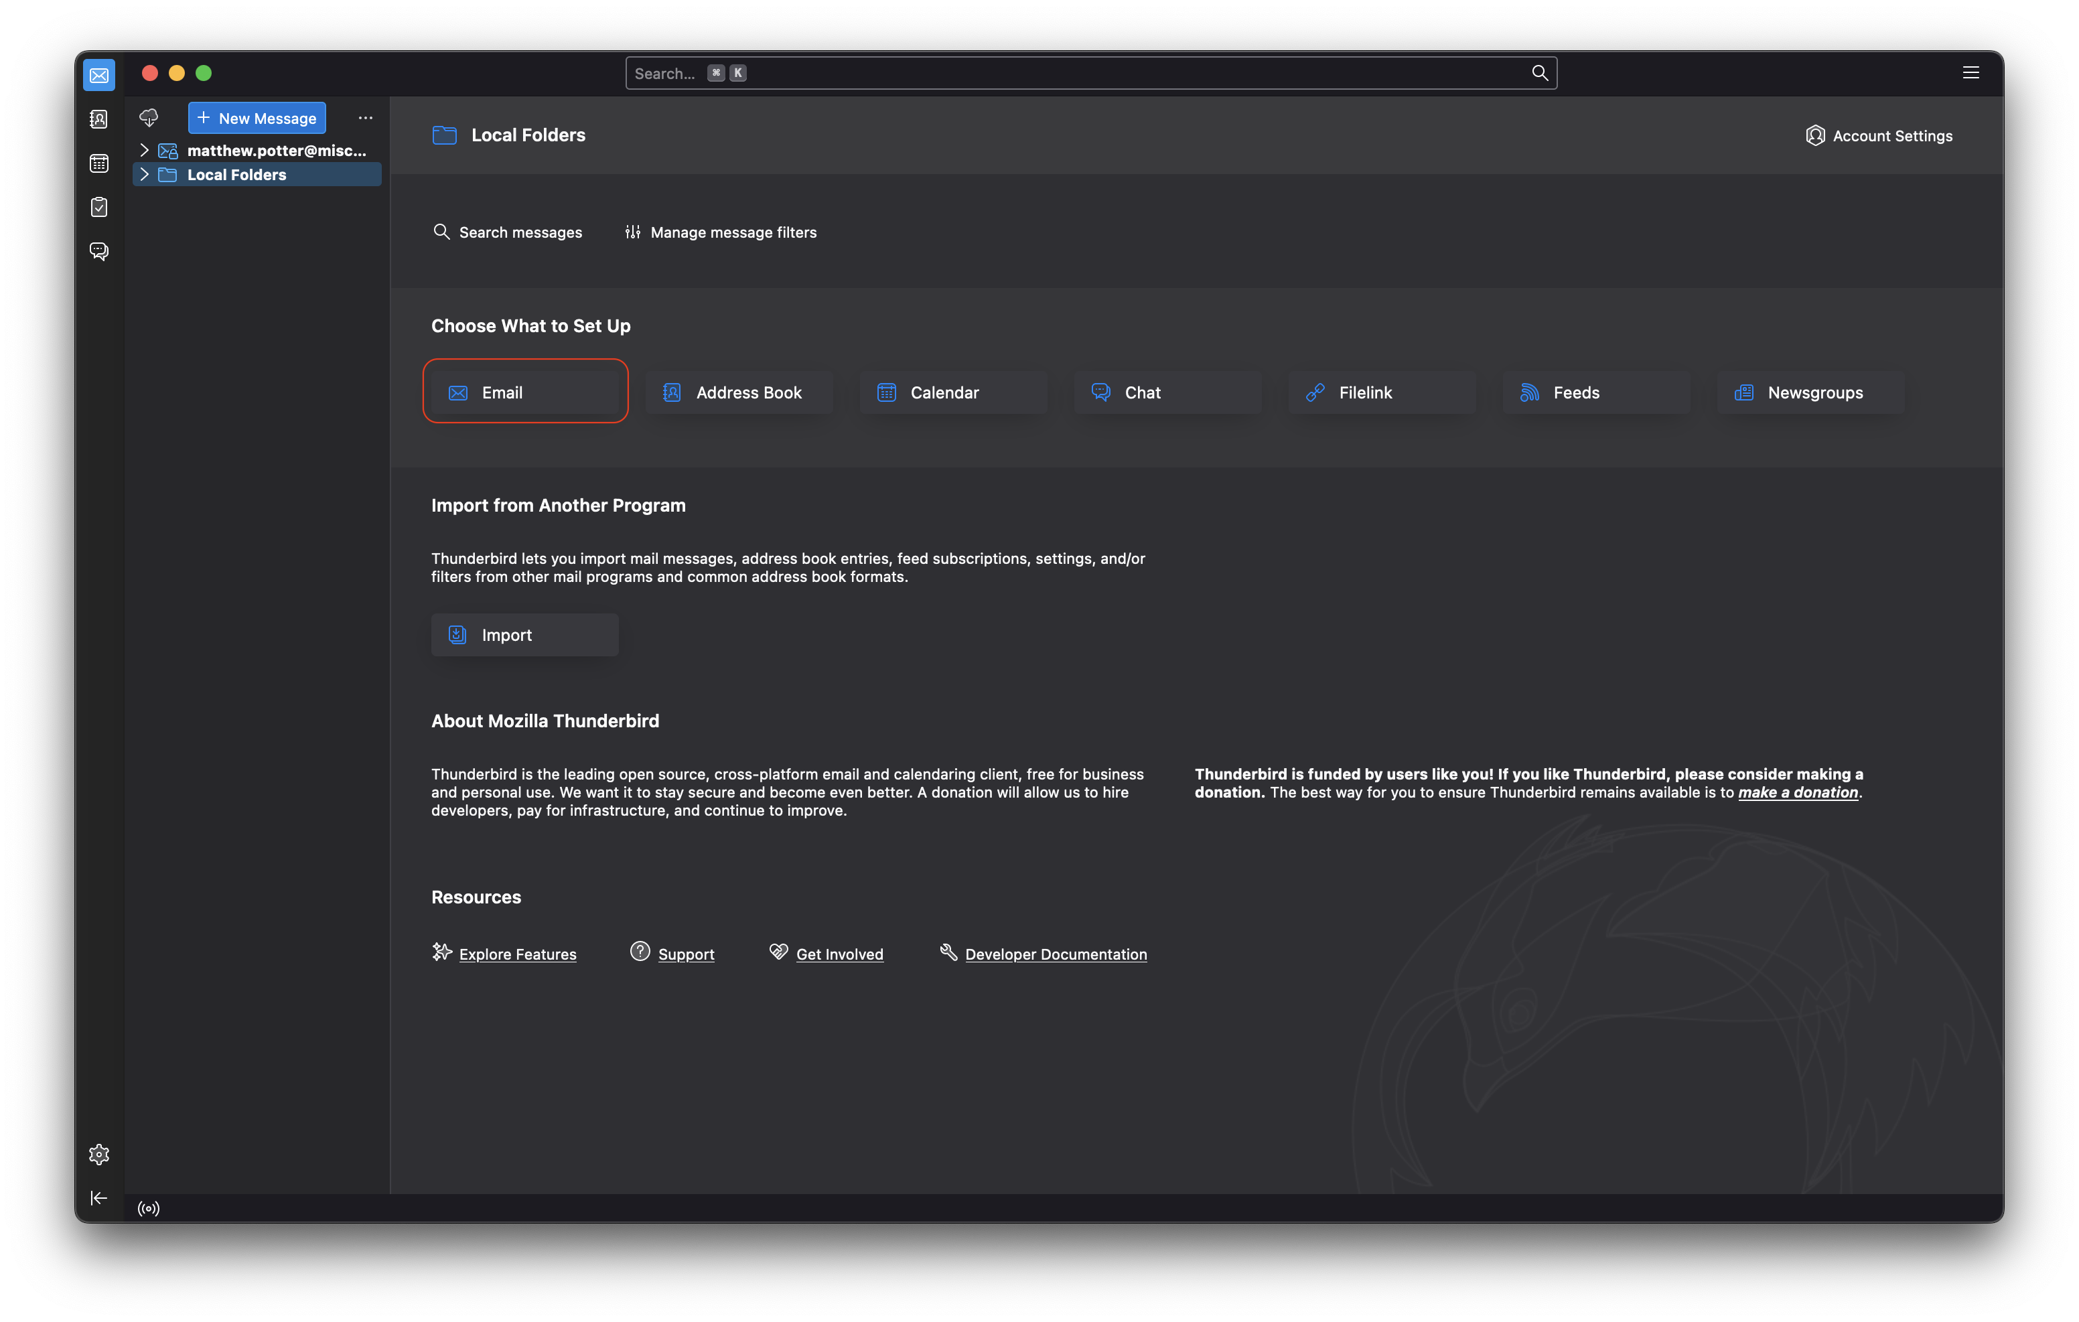Open the Chat space in sidebar
Screen dimensions: 2079x1322
[x=99, y=251]
